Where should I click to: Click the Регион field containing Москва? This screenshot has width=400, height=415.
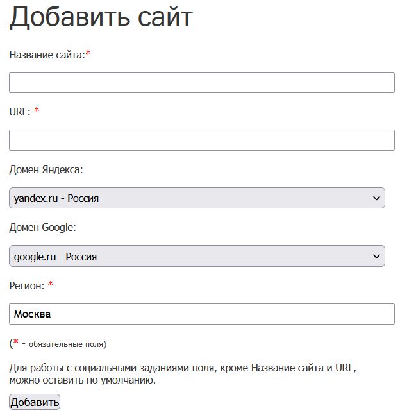(x=201, y=314)
